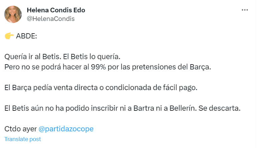Click the display name Helena Condis Edo
Viewport: 267px width, 148px height.
pos(56,10)
